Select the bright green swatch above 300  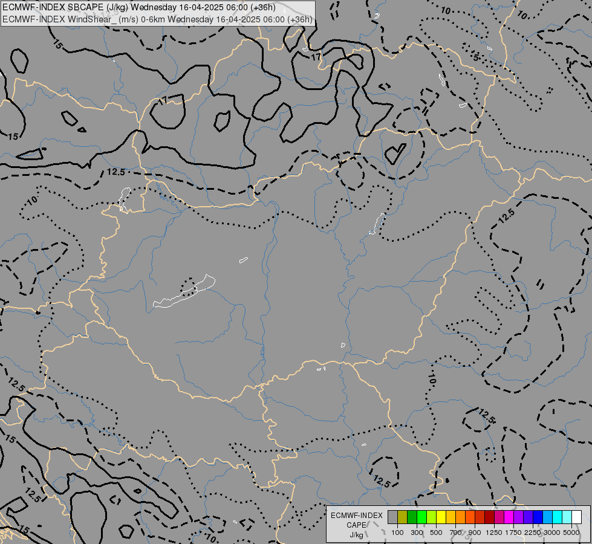(421, 517)
